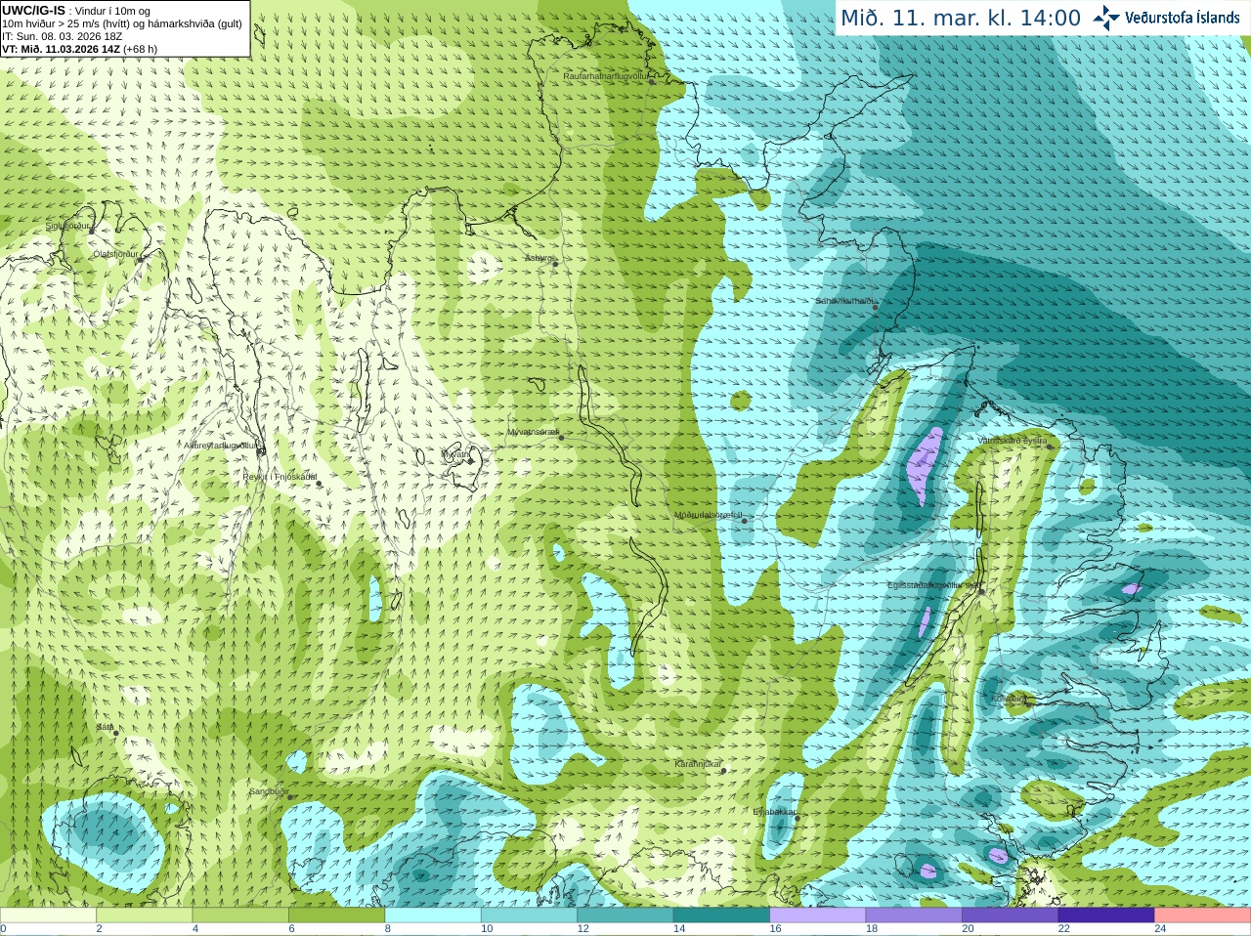
Task: Click the 'IT: Sun. 08. 03. 2026 18Z' line
Action: click(x=63, y=36)
